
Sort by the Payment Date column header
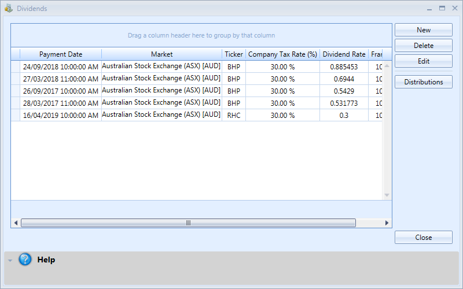tap(61, 54)
